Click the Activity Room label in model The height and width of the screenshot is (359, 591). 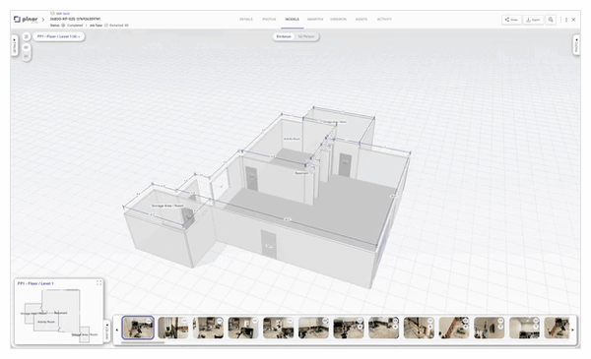point(292,139)
